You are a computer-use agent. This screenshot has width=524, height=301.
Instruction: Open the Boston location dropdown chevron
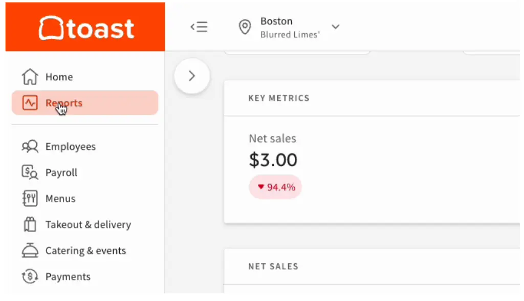click(336, 27)
